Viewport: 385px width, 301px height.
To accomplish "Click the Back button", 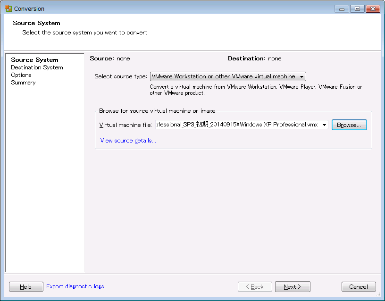I will pos(255,286).
